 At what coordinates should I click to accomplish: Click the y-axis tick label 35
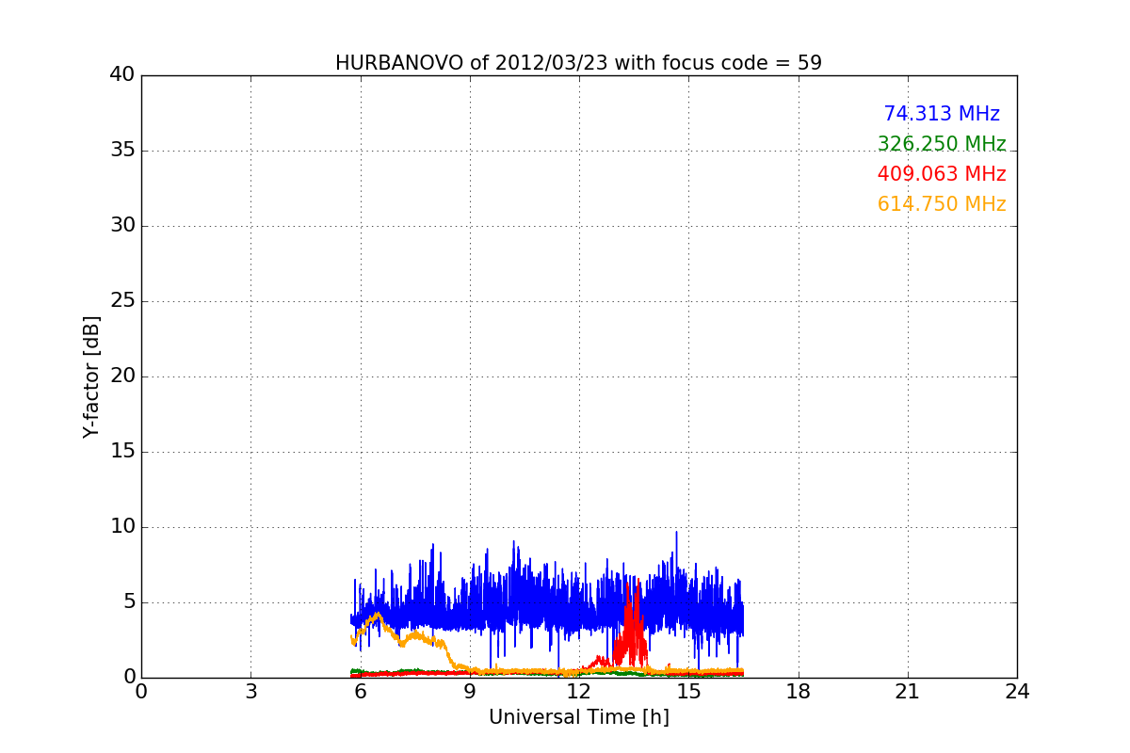[x=122, y=151]
